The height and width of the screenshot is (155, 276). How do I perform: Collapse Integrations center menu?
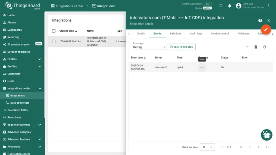tap(40, 89)
